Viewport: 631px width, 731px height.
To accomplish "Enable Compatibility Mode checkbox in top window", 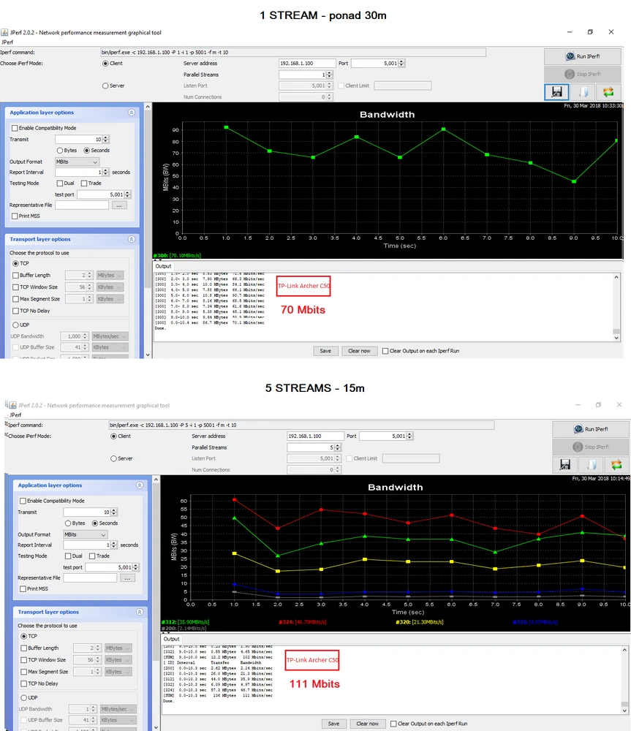I will [15, 128].
